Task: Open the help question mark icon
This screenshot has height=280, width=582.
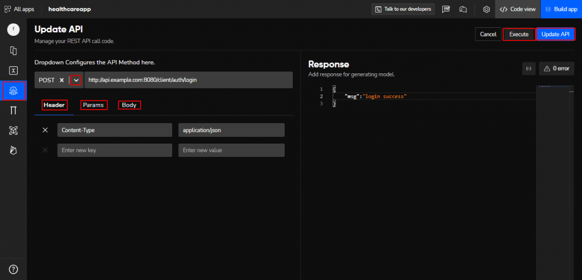Action: [x=14, y=269]
